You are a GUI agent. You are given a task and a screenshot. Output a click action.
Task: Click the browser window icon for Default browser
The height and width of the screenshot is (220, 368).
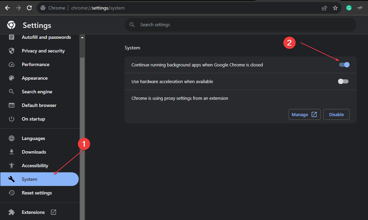point(12,105)
